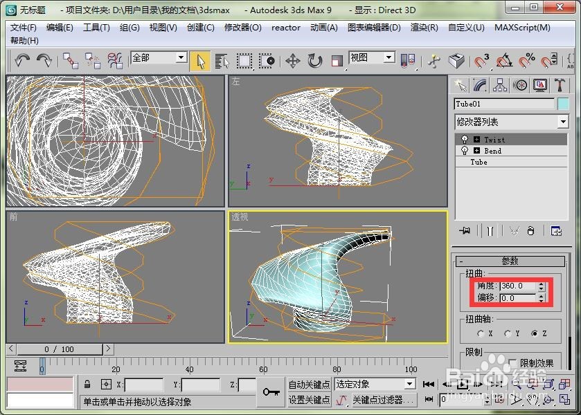
Task: Click the Remove Modifier trash icon
Action: coord(531,230)
